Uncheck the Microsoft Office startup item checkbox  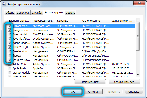[x=10, y=26]
